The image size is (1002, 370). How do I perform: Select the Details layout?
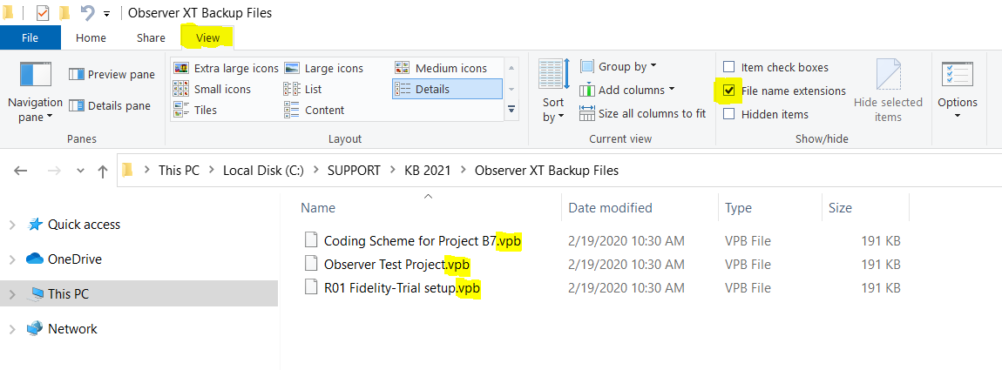pyautogui.click(x=447, y=90)
